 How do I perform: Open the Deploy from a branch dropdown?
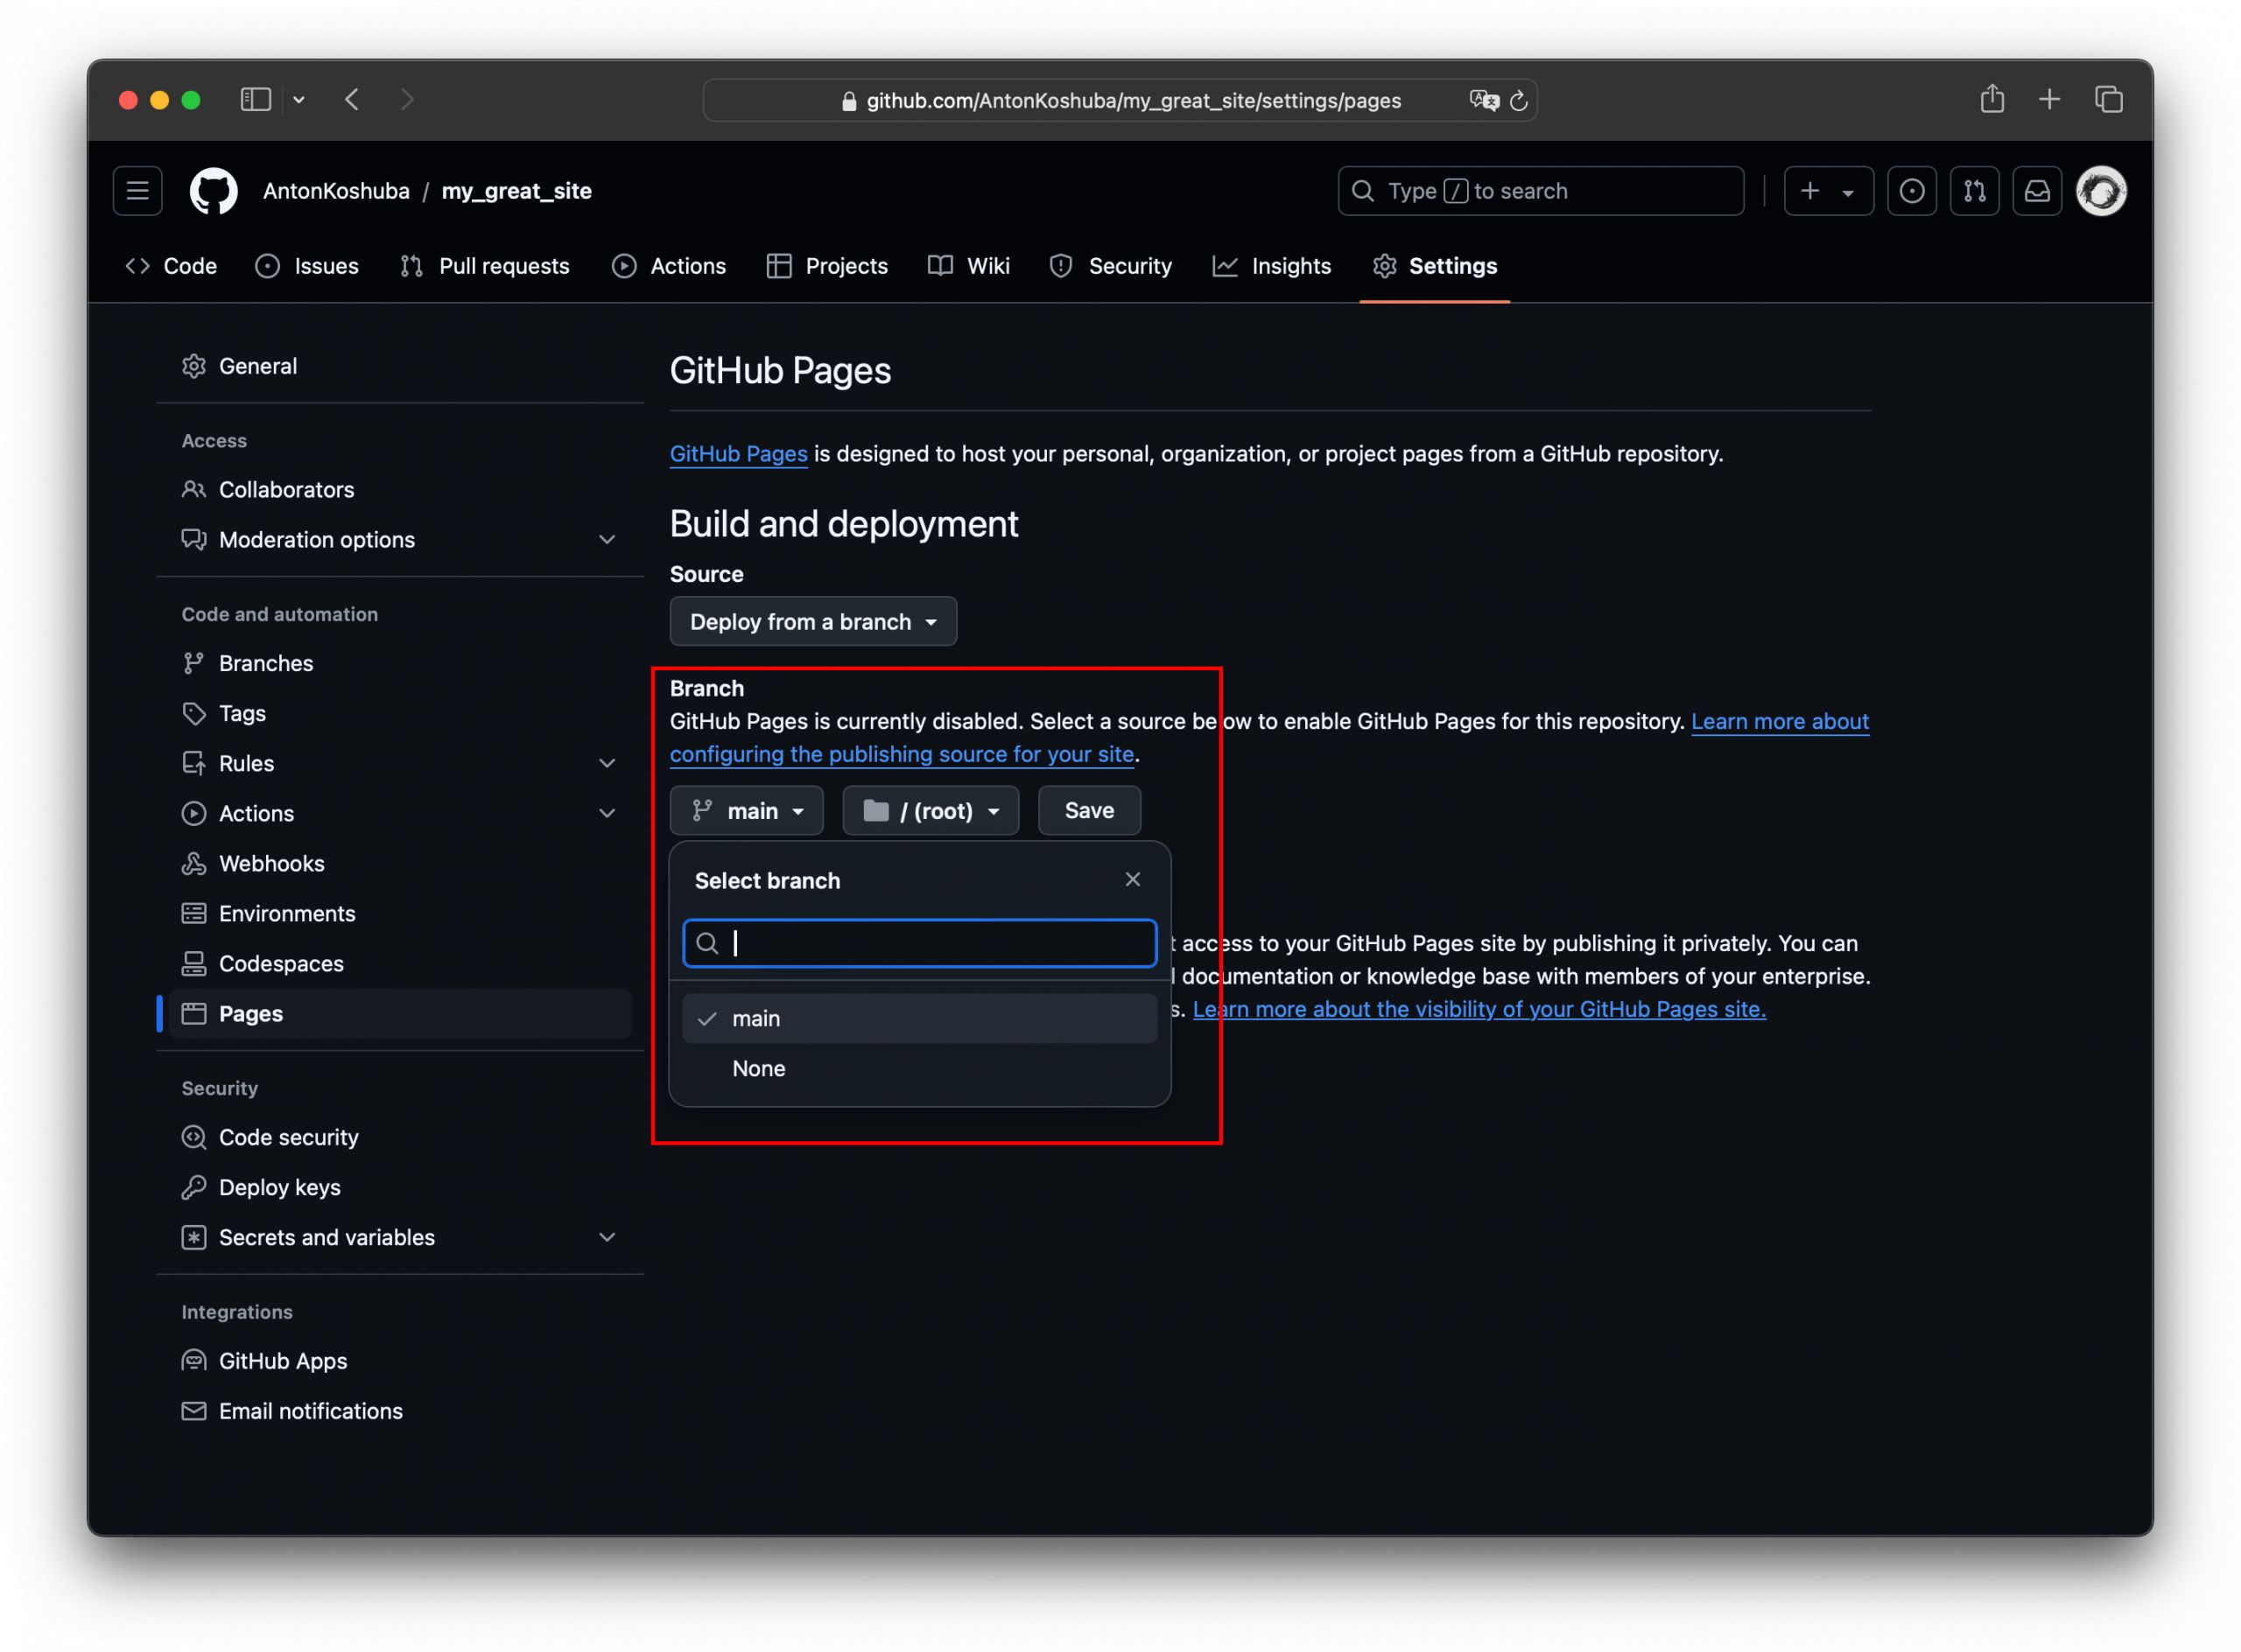813,621
